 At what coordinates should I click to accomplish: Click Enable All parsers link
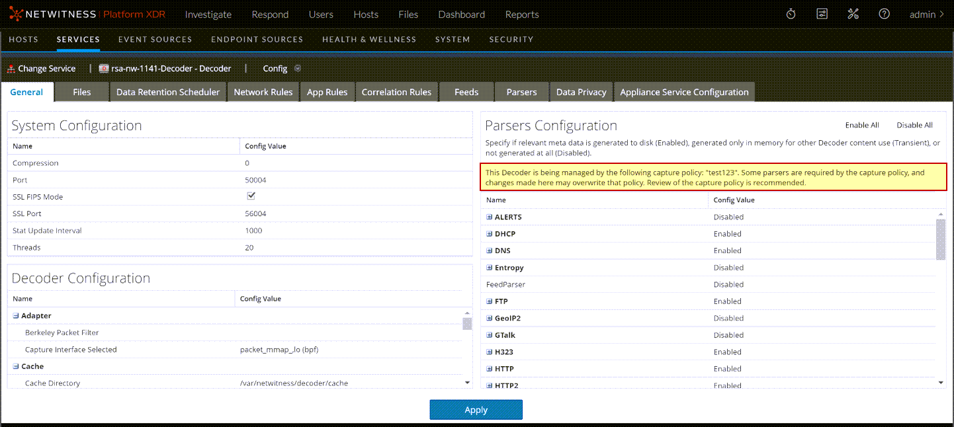tap(861, 125)
